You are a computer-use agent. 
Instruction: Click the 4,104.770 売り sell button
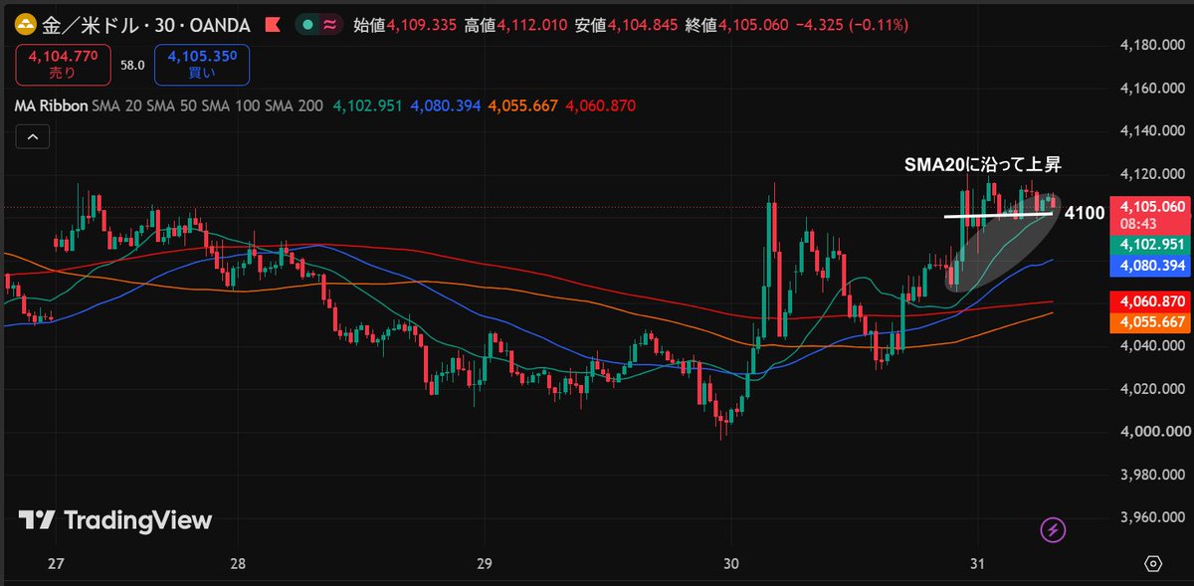[x=63, y=65]
